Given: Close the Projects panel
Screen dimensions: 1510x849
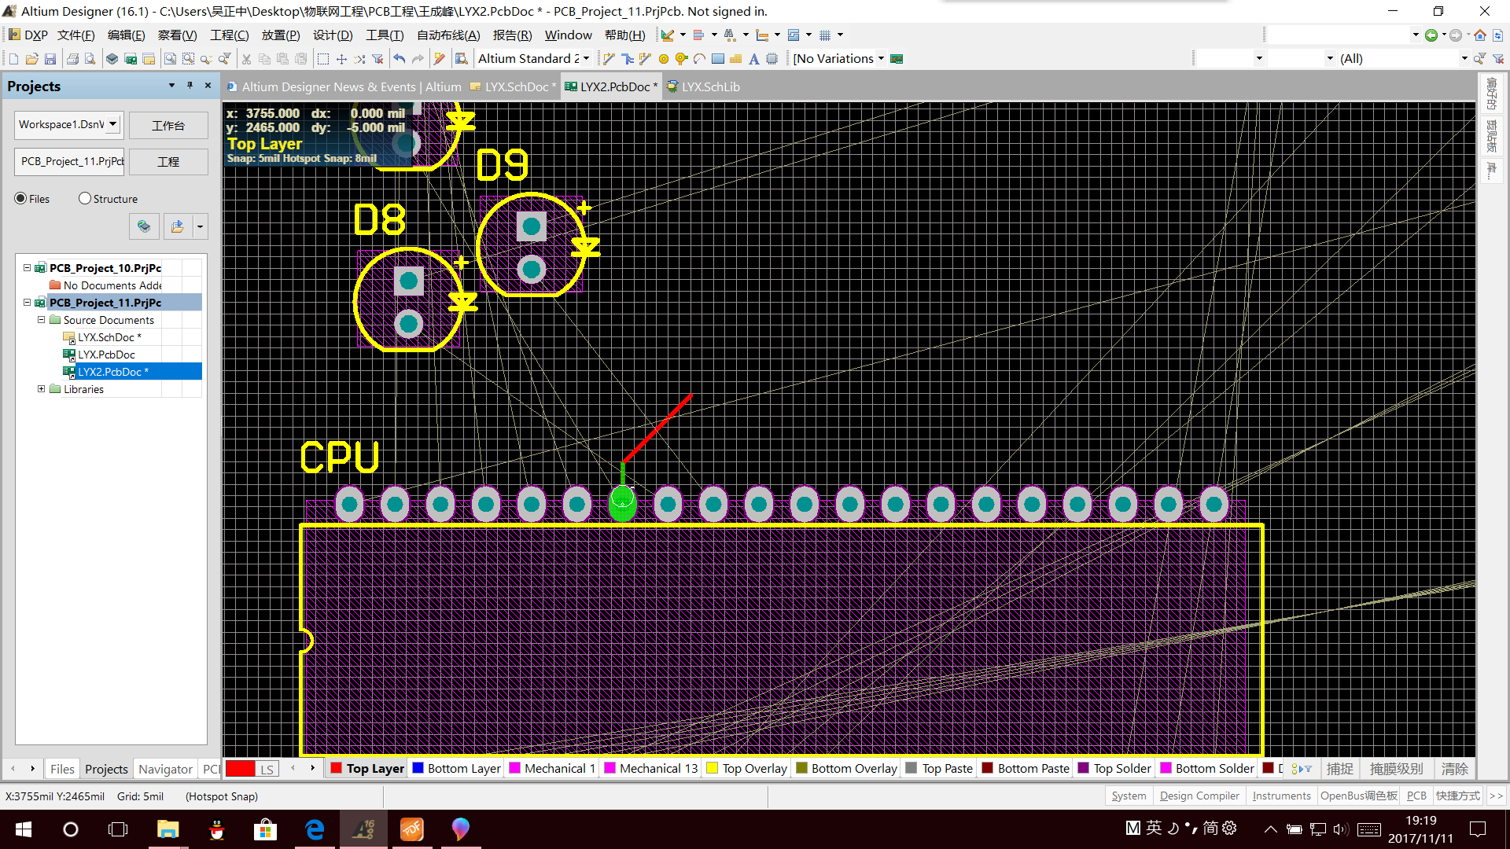Looking at the screenshot, I should point(208,86).
